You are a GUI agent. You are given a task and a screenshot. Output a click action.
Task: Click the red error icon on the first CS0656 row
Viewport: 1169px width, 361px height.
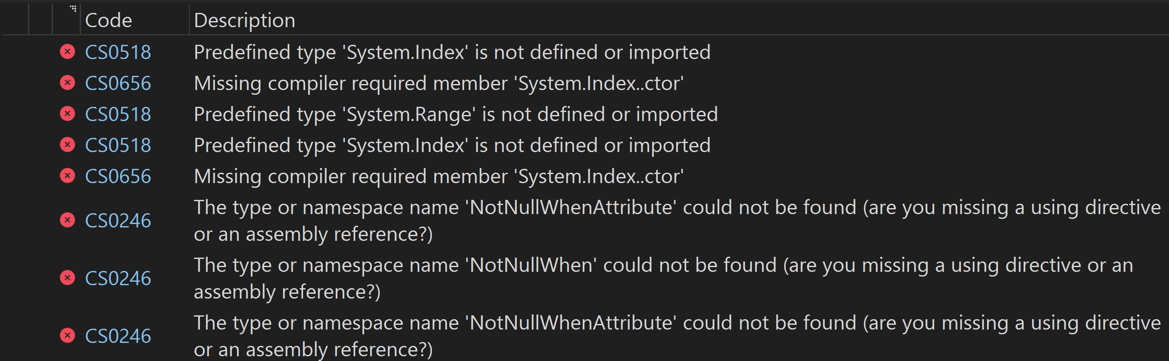click(x=67, y=83)
